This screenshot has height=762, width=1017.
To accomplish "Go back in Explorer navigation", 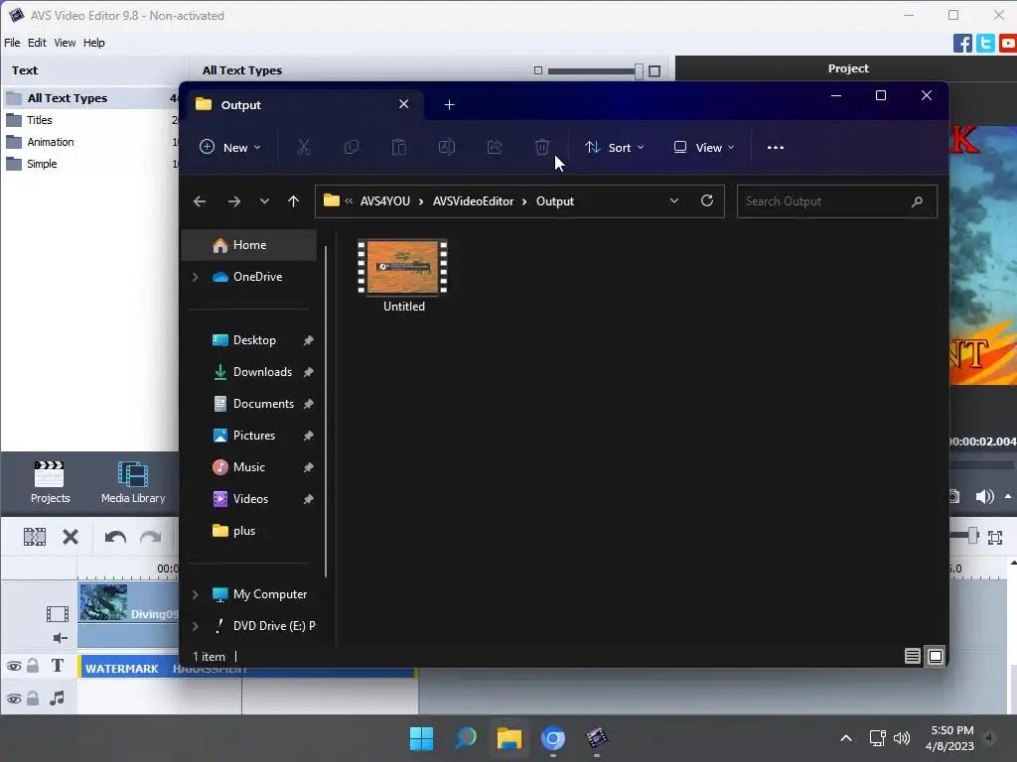I will (200, 201).
